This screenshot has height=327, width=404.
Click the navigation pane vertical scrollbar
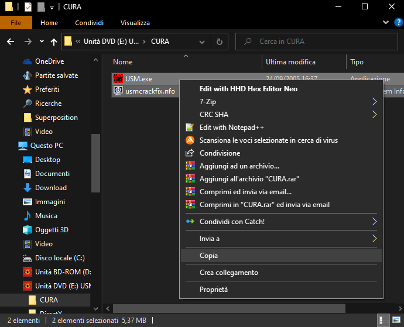[x=95, y=163]
